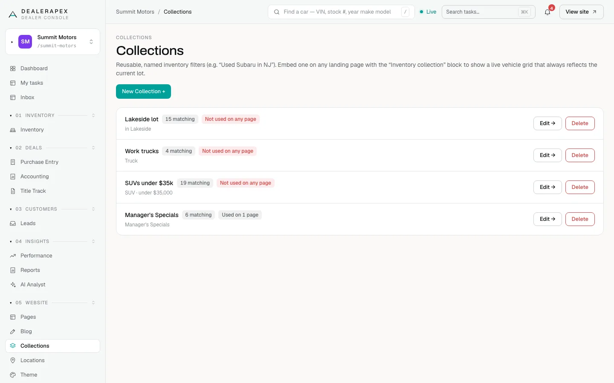Click the View site button
This screenshot has width=614, height=383.
(581, 12)
